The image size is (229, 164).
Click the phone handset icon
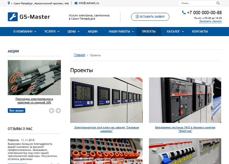click(x=184, y=12)
